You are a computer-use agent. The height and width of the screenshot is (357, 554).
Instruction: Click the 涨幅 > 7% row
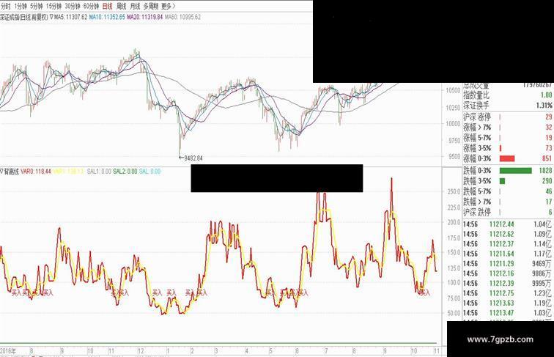point(507,128)
